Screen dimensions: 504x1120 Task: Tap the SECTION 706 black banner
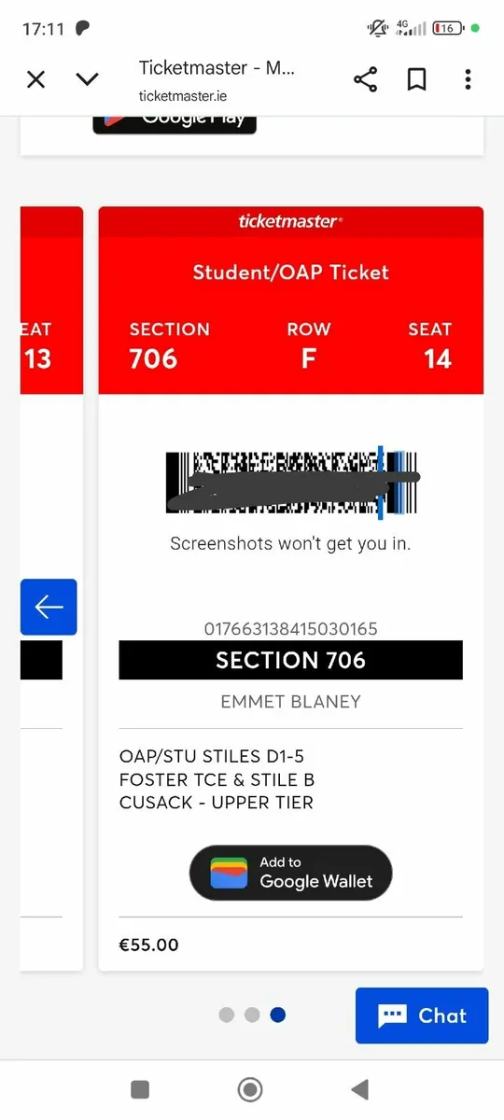coord(291,660)
